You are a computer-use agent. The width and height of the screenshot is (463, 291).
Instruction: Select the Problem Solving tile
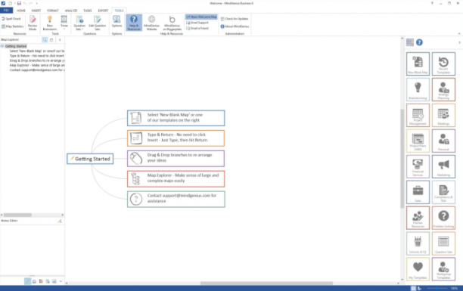[443, 218]
